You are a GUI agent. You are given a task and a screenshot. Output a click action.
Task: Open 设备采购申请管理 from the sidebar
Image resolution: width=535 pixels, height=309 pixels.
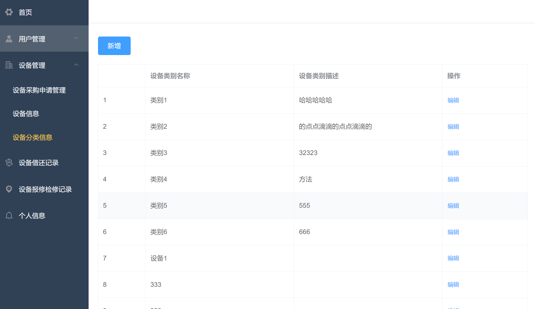(x=39, y=90)
